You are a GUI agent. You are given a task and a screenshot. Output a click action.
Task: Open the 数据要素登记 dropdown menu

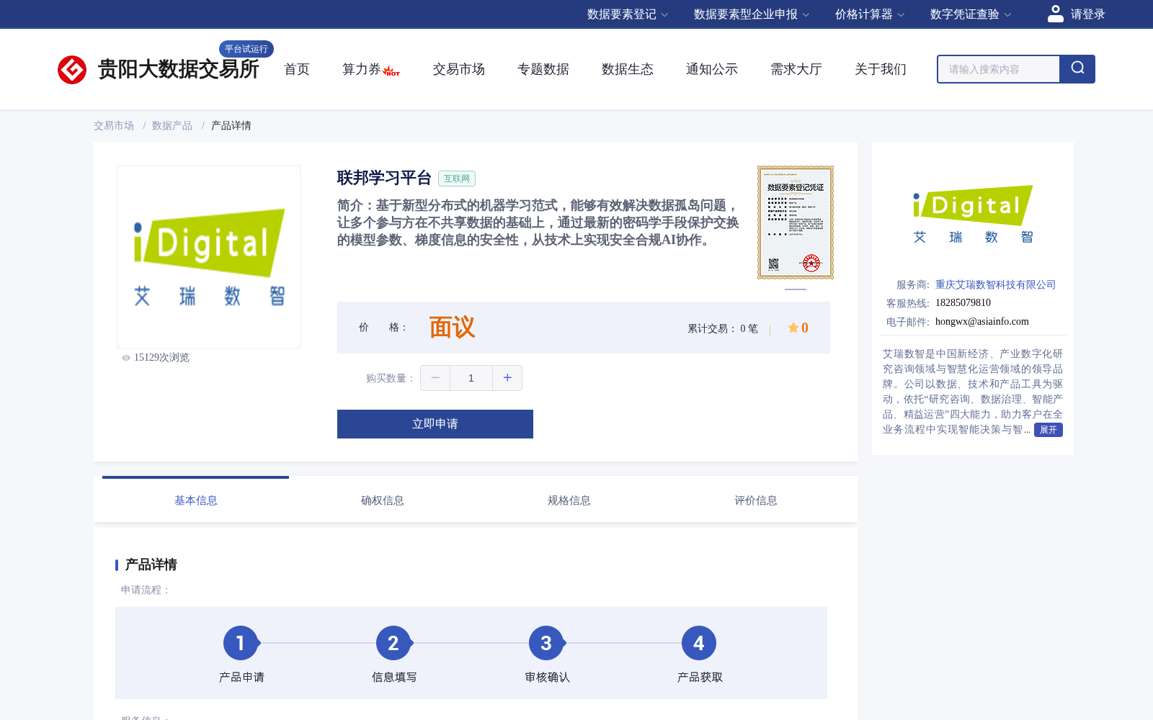click(x=628, y=14)
